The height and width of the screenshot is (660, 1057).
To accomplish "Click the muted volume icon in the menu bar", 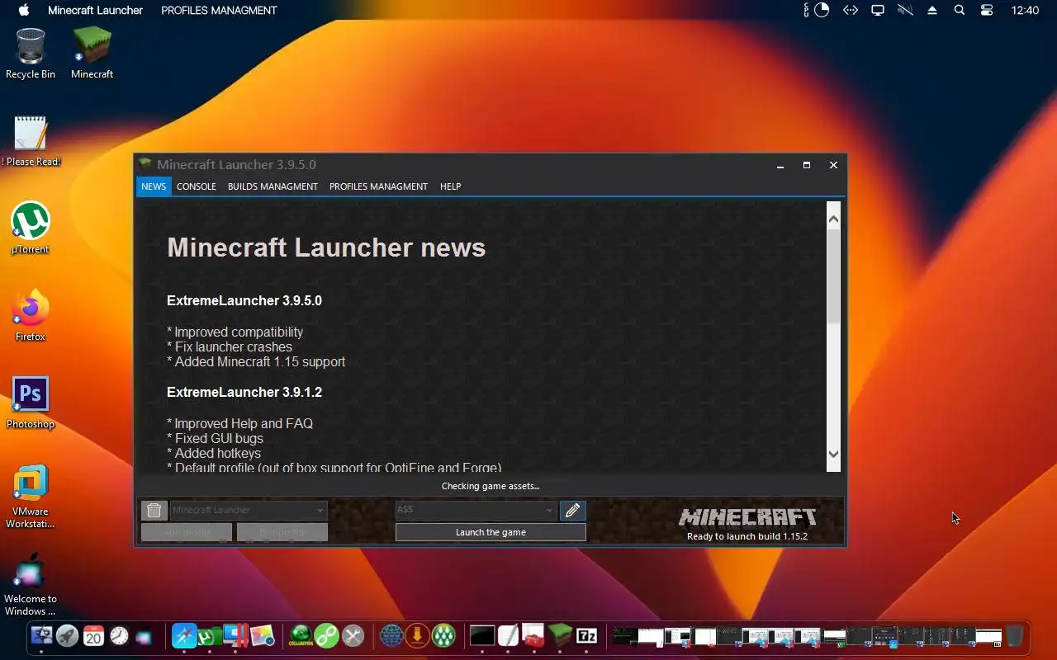I will pyautogui.click(x=905, y=10).
